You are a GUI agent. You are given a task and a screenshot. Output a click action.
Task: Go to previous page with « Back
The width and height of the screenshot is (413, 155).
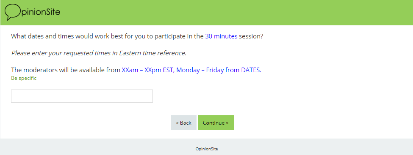[x=183, y=122]
